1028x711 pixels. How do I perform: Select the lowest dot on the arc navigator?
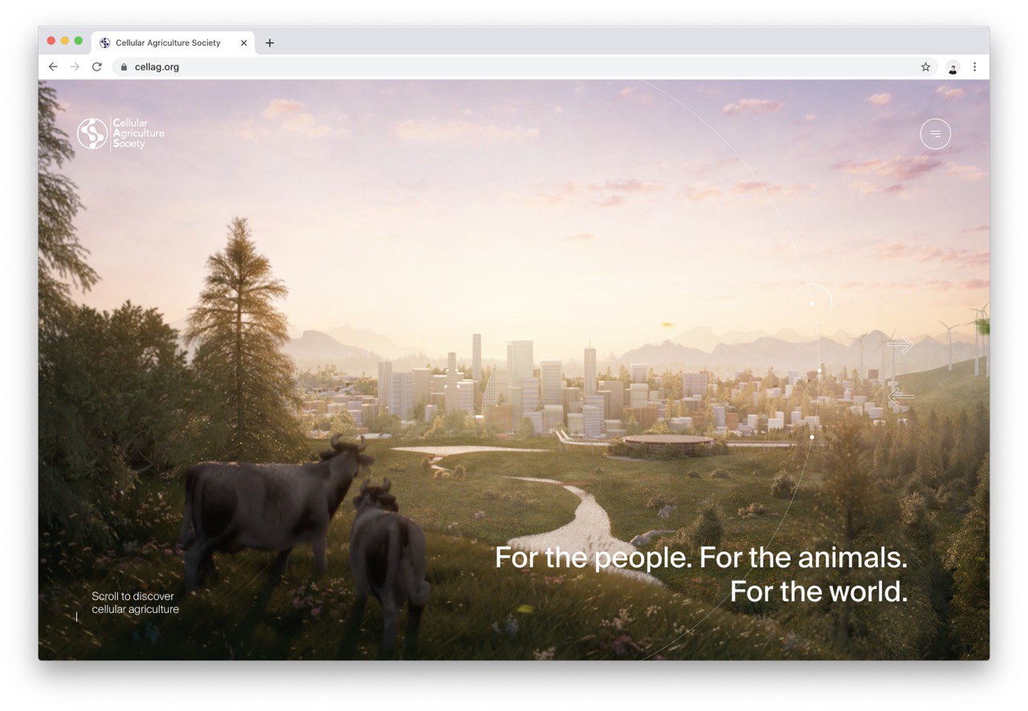[x=812, y=437]
